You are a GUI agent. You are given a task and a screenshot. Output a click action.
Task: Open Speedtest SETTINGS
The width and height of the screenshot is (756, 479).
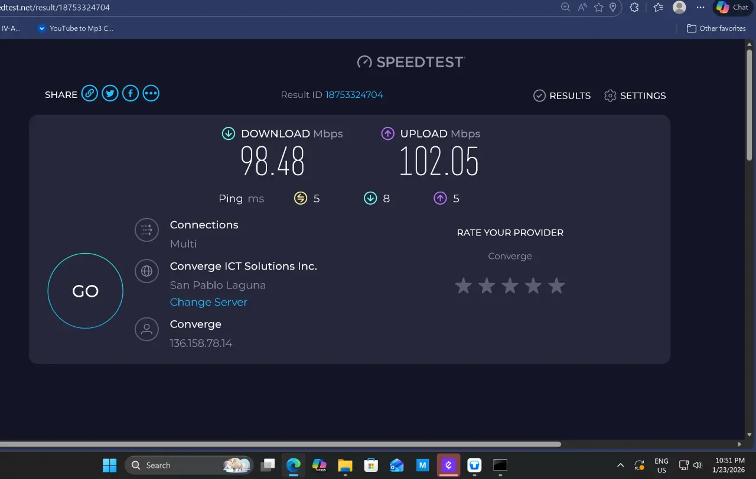tap(635, 96)
